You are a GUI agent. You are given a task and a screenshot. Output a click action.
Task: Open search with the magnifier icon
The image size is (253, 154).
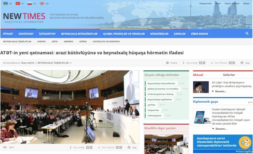tap(247, 33)
